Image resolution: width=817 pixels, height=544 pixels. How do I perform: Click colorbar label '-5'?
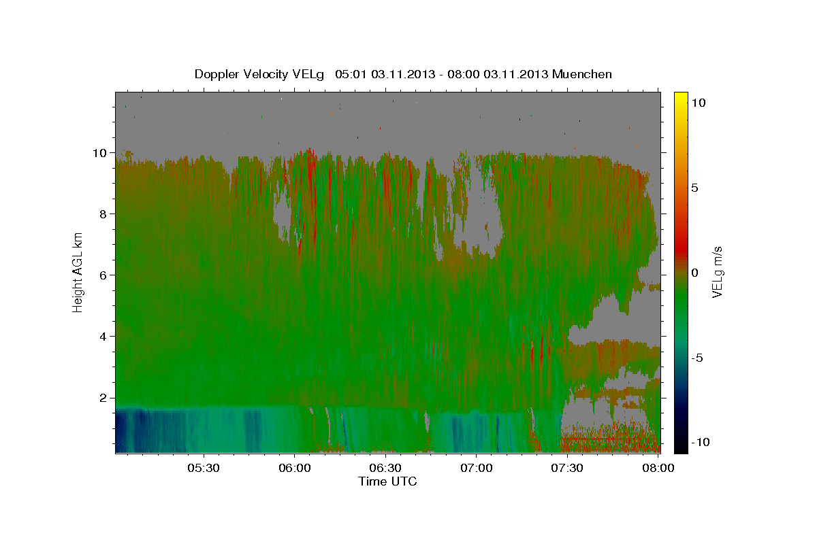coord(697,358)
